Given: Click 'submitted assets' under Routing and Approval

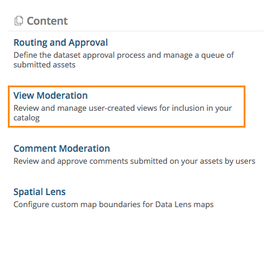Looking at the screenshot, I should coord(45,65).
